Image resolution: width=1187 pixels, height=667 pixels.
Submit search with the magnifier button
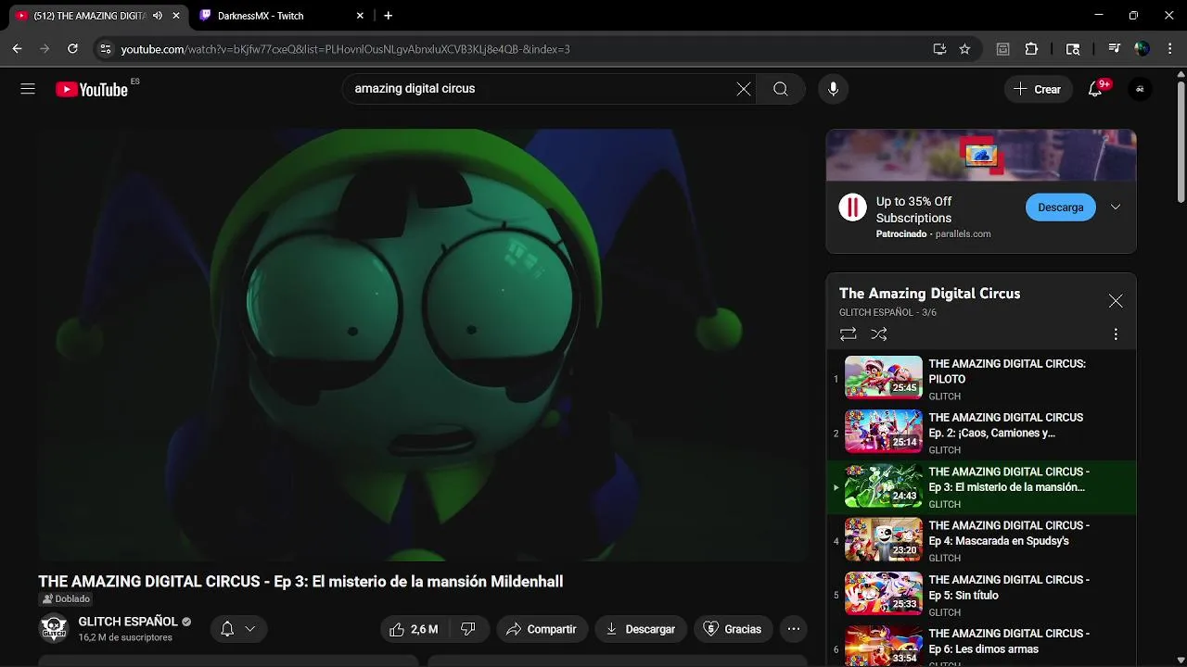[x=781, y=89]
